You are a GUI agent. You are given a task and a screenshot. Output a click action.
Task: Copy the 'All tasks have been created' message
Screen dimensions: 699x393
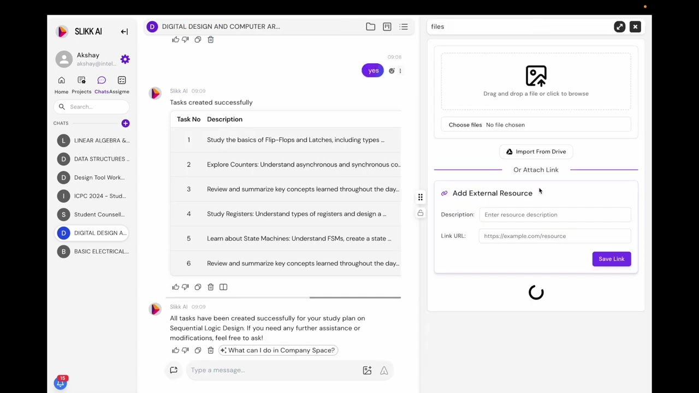198,350
